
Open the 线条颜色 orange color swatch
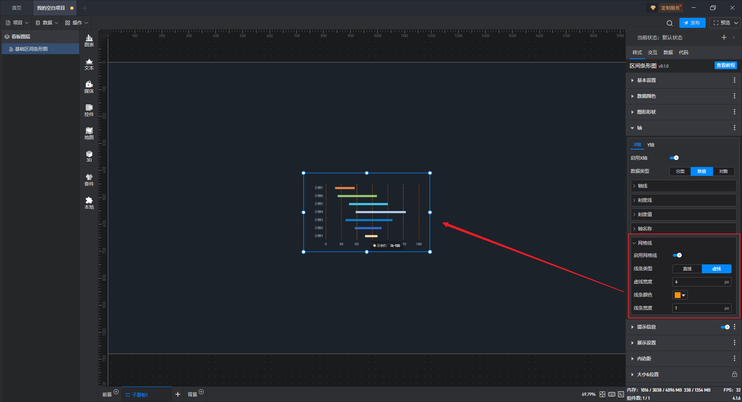point(680,295)
